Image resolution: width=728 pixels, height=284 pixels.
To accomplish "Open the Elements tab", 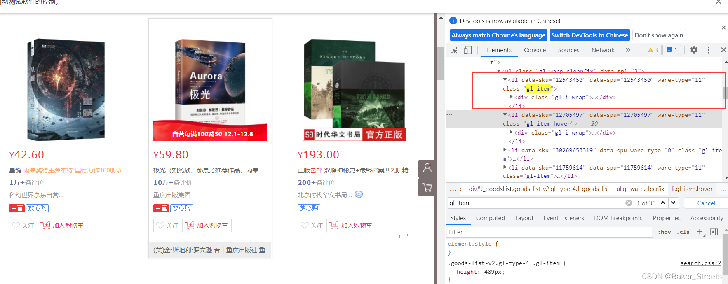I will click(x=499, y=50).
